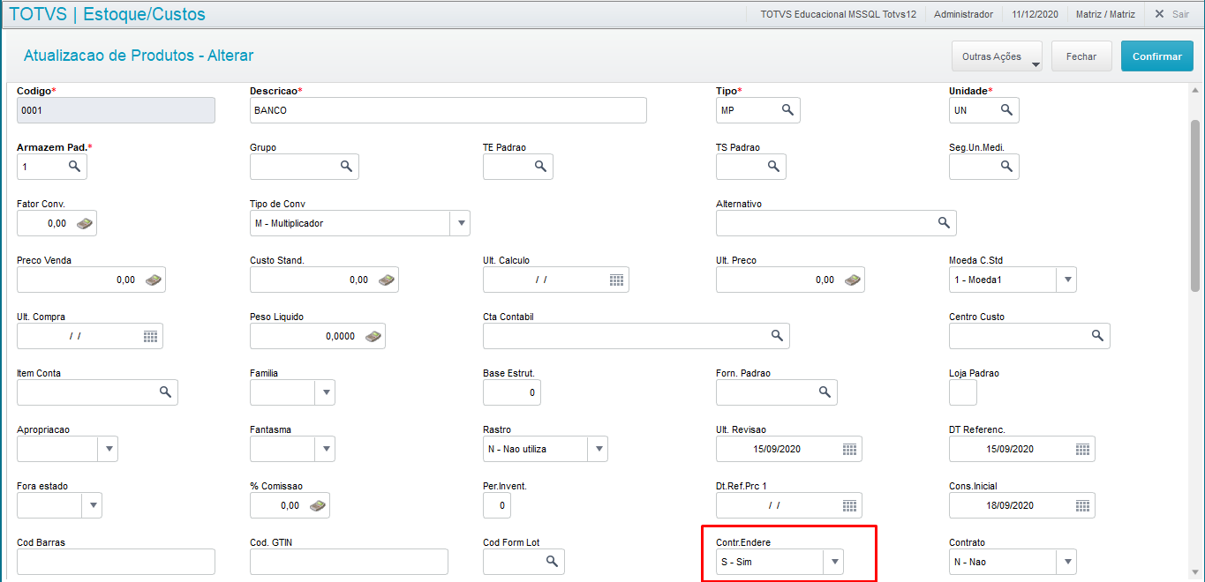Click the Cod. GTIN input field

(x=349, y=562)
